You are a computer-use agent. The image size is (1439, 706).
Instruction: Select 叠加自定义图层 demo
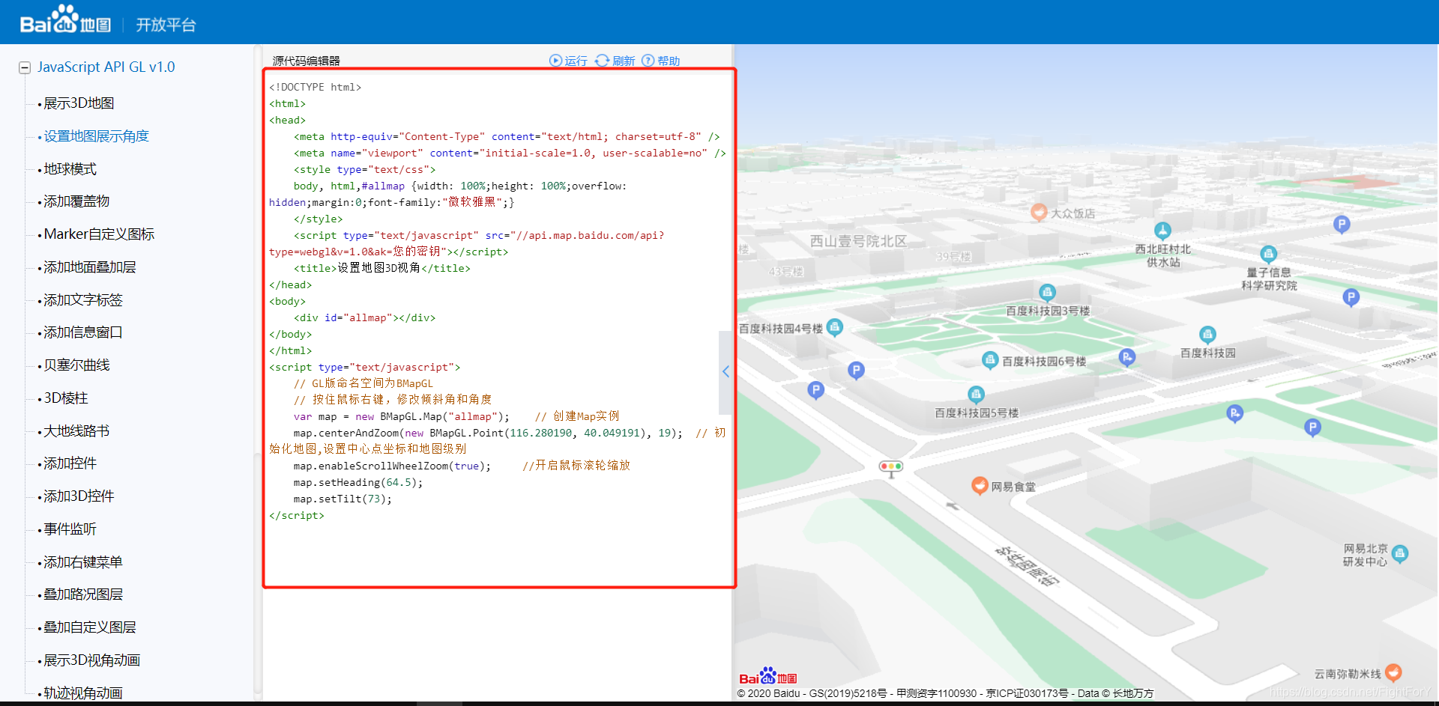click(x=90, y=627)
